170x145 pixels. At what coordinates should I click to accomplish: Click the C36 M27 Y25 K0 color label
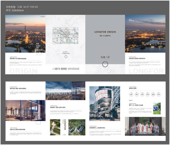[28, 7]
